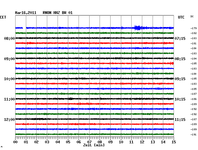Click the black trace at the 12:00 row

tap(94, 119)
